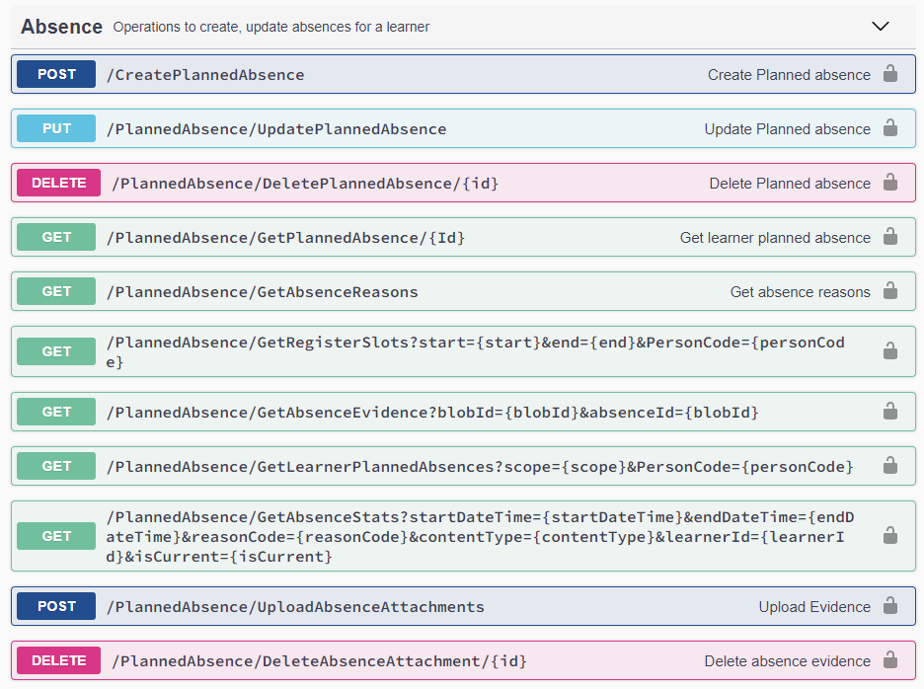Expand /PlannedAbsence/GetPlannedAbsence/{Id} path
This screenshot has height=689, width=924.
[x=286, y=238]
